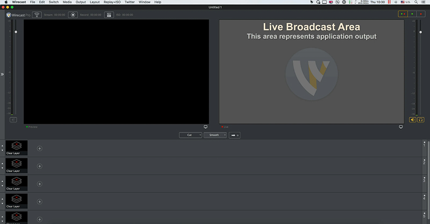The image size is (430, 224).
Task: Select Clear Layer shot in layer 4
Action: click(x=17, y=201)
